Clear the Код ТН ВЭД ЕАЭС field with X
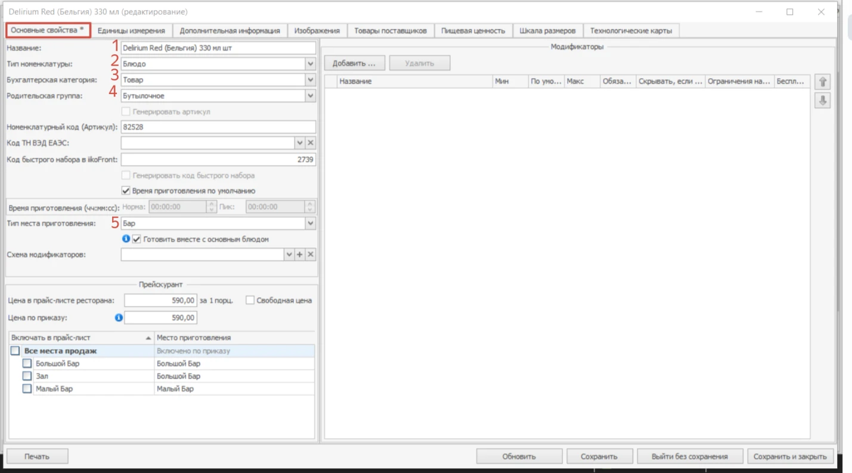852x473 pixels. click(311, 143)
